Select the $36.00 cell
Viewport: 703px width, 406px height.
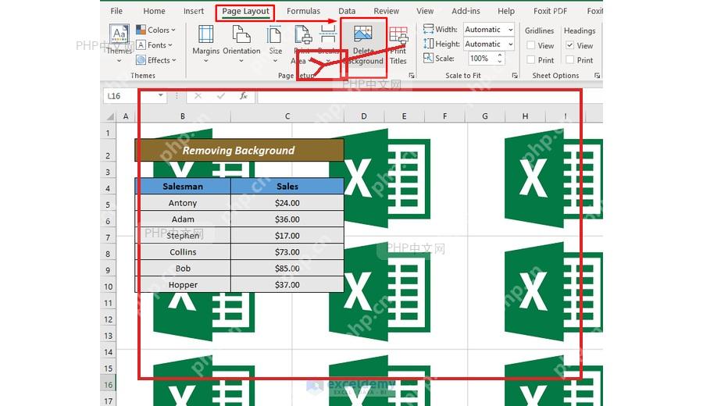[287, 219]
